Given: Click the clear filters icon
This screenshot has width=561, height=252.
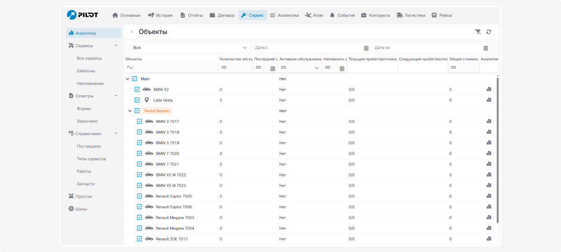Looking at the screenshot, I should [477, 32].
